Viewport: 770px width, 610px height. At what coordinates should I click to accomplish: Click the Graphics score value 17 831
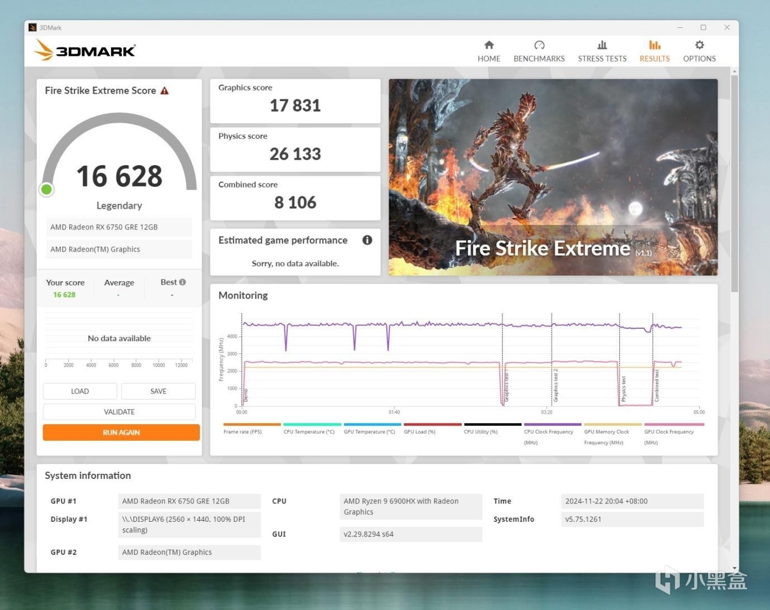[295, 105]
